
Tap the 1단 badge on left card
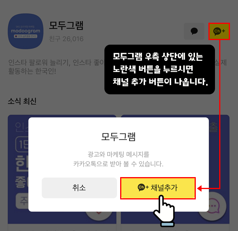[22, 144]
